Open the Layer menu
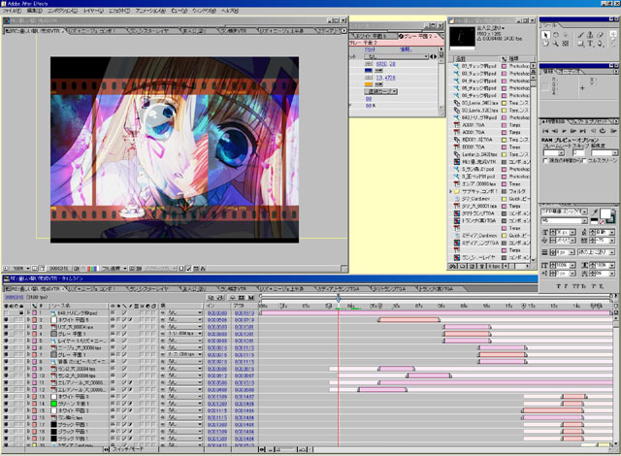Image resolution: width=621 pixels, height=456 pixels. (93, 11)
